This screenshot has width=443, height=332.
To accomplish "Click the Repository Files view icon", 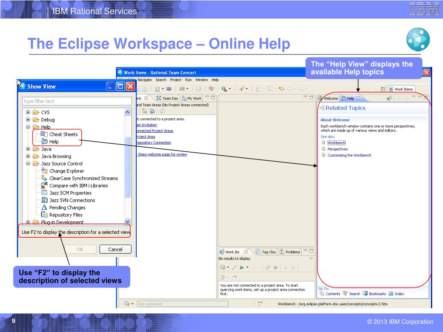I will tap(45, 214).
